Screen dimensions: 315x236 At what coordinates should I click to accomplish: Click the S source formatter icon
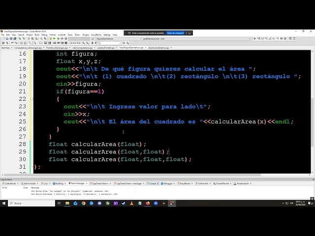pyautogui.click(x=93, y=43)
